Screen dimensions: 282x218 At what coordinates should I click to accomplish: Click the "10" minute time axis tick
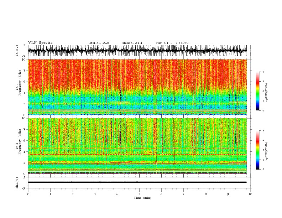click(x=250, y=194)
